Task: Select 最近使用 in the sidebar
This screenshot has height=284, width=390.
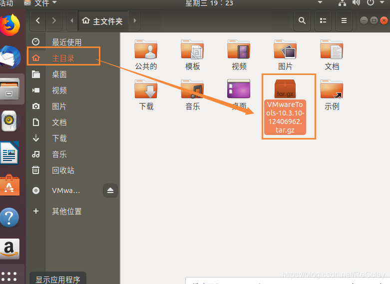Action: point(73,42)
